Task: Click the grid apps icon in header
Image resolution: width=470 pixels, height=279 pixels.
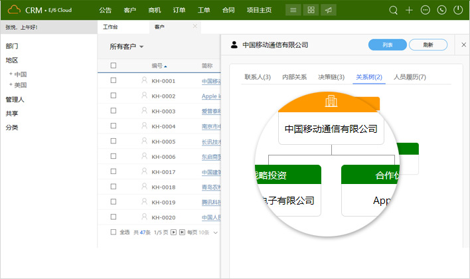Action: click(311, 10)
